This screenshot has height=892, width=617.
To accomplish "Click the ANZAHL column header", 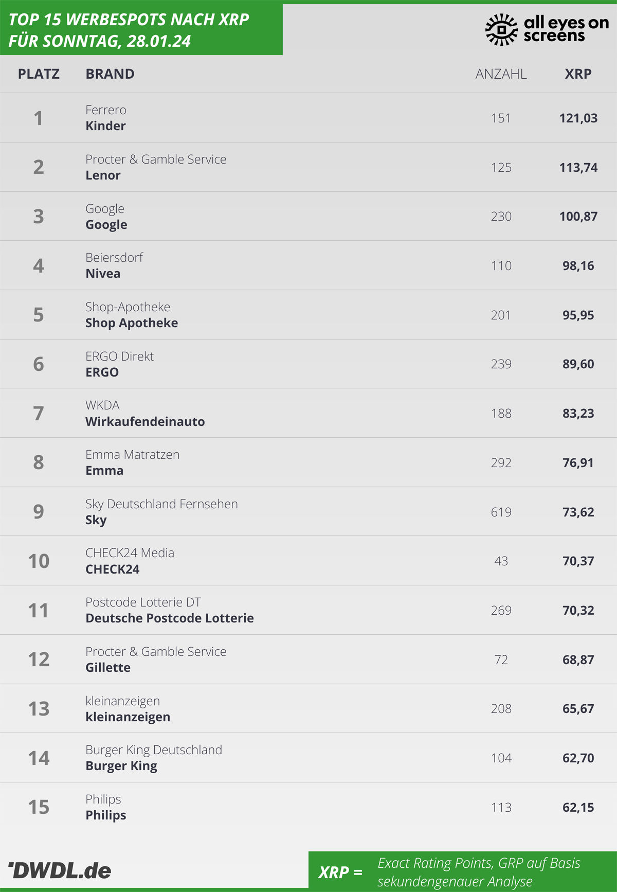I will tap(501, 74).
